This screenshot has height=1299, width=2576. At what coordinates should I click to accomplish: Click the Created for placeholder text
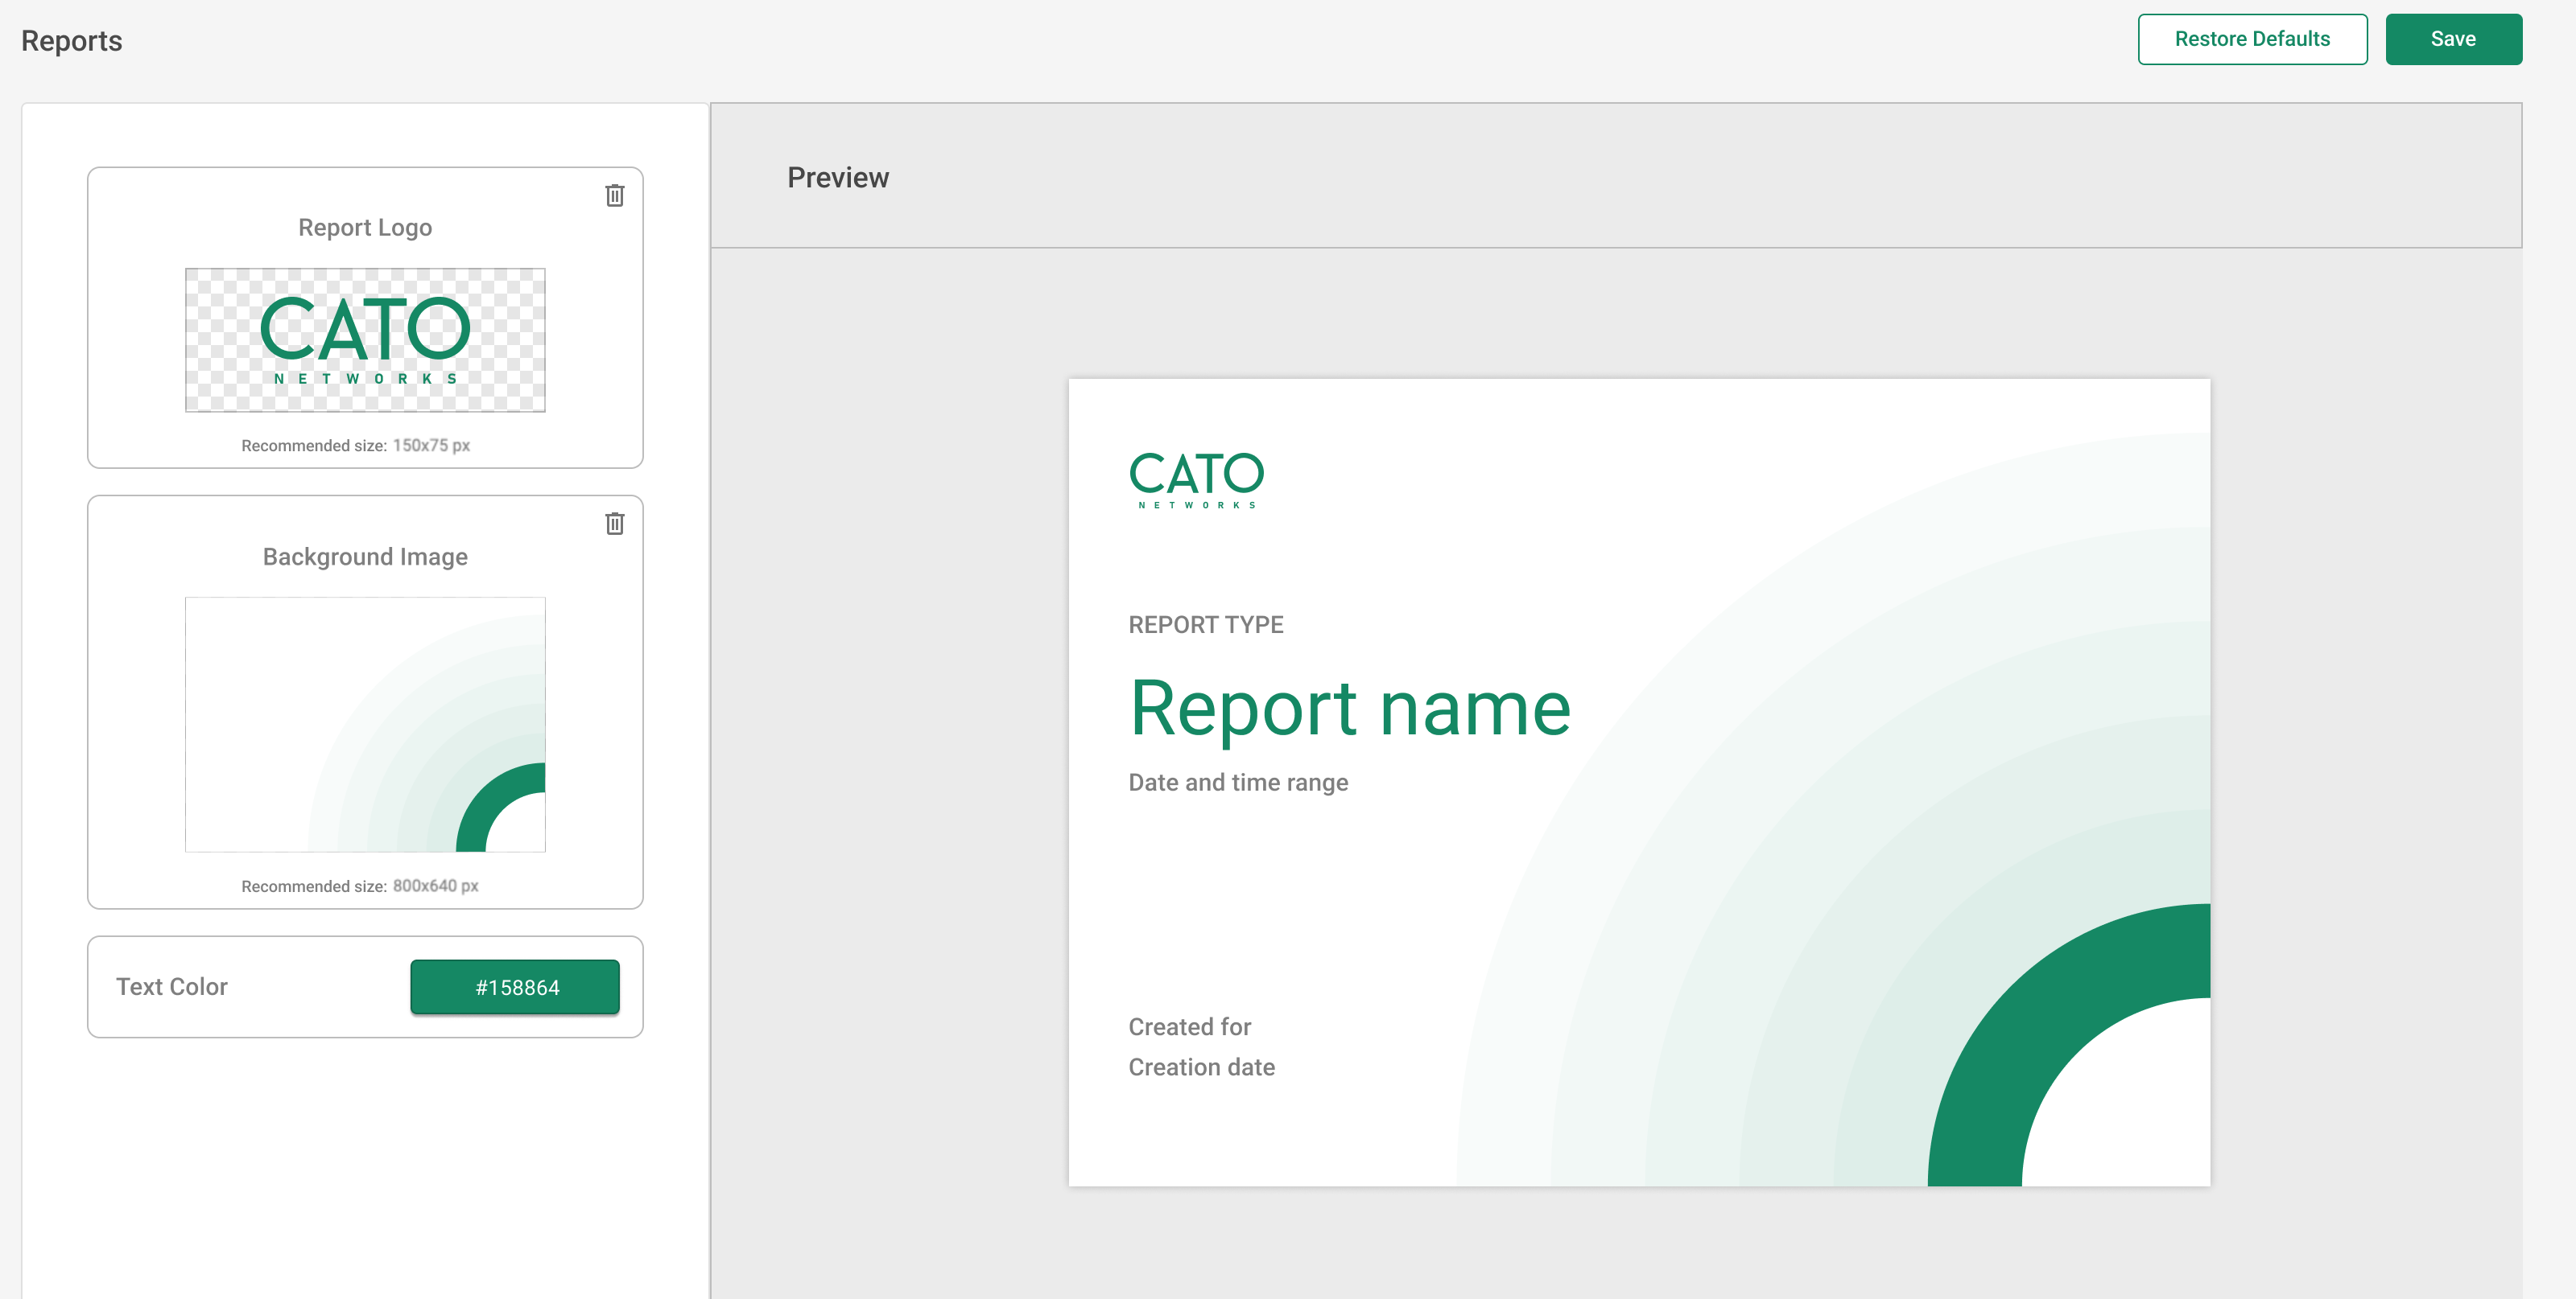(x=1189, y=1026)
